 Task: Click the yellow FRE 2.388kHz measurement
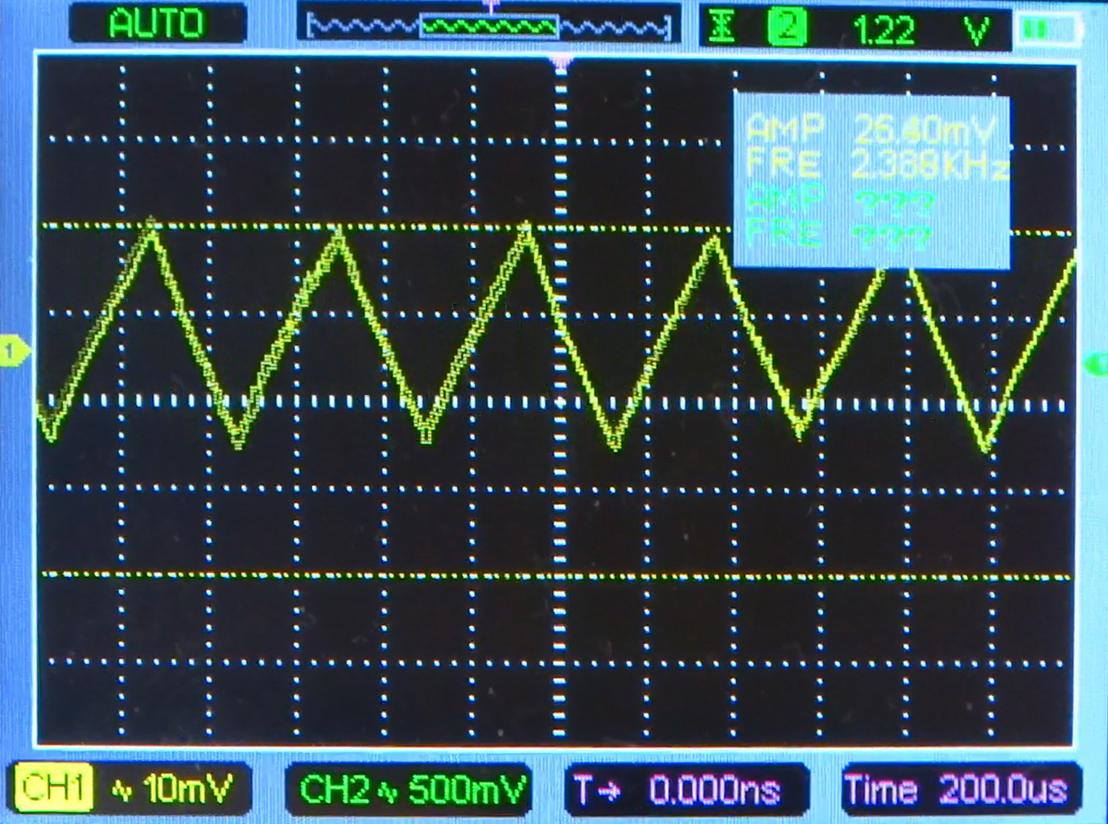point(877,164)
